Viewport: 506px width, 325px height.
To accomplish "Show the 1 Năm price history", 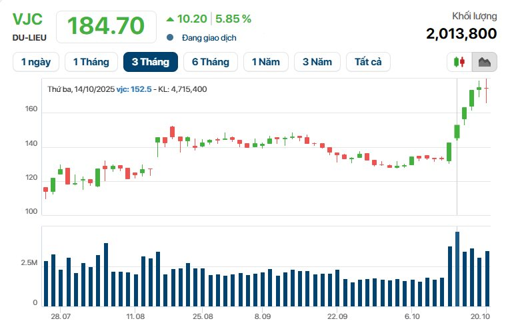I will point(265,62).
